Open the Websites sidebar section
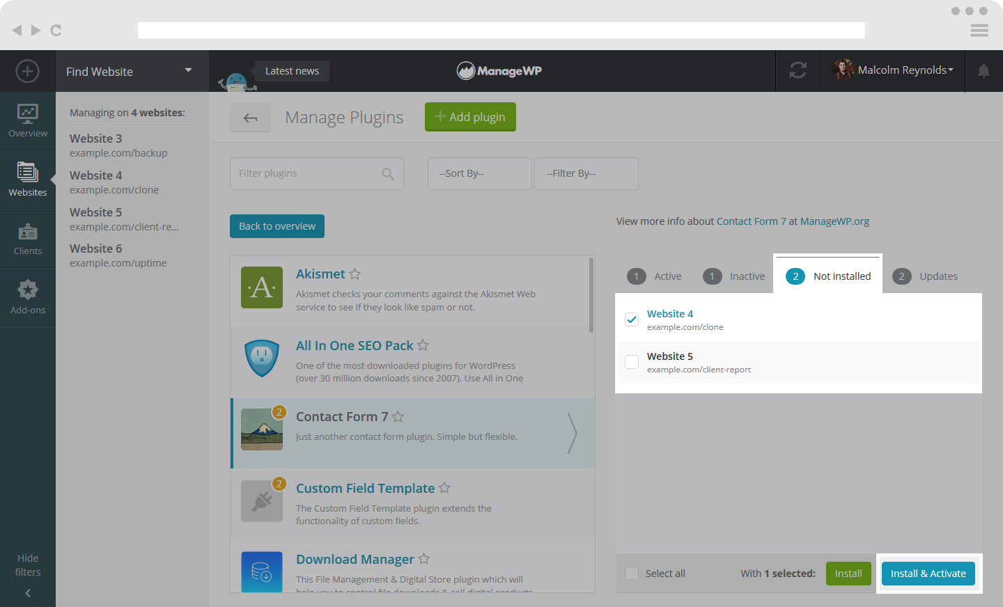1003x607 pixels. coord(28,180)
